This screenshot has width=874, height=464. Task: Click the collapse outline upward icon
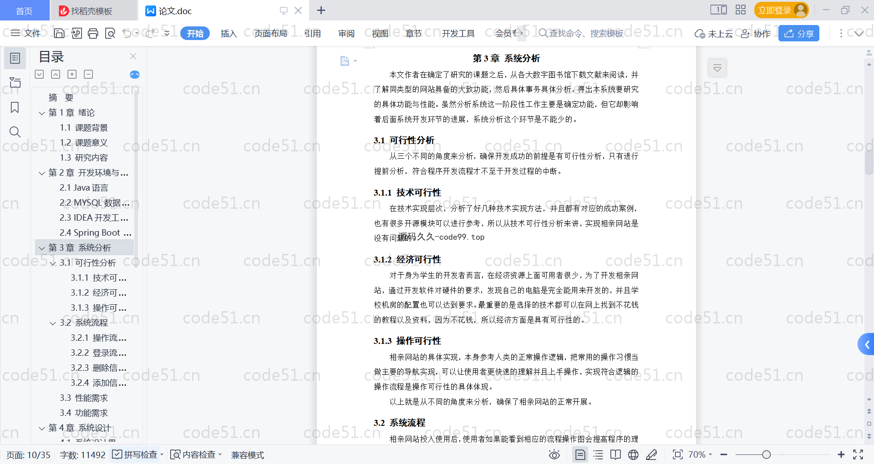pyautogui.click(x=56, y=74)
